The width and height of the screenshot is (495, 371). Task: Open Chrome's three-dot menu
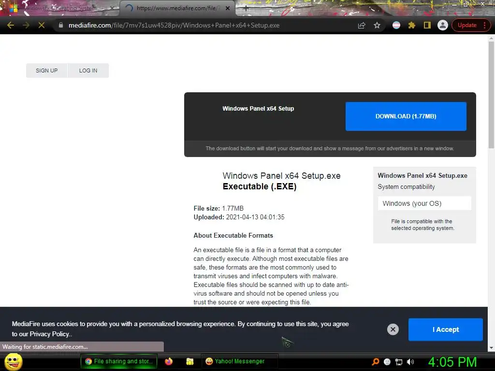[484, 25]
